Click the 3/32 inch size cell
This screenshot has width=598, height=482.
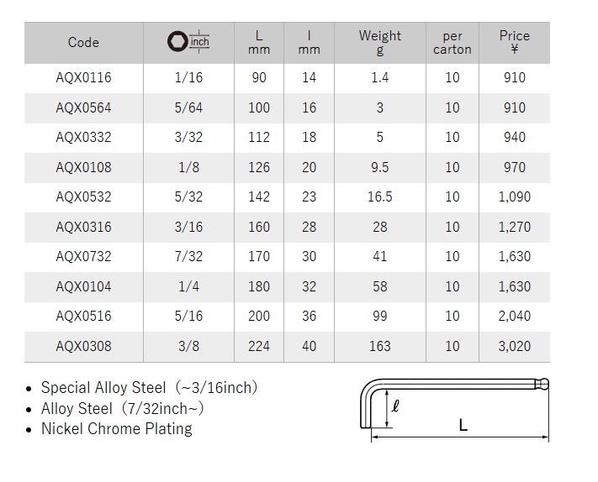click(x=188, y=138)
